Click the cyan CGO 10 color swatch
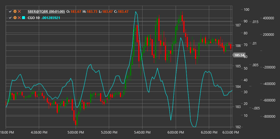 (x=24, y=18)
